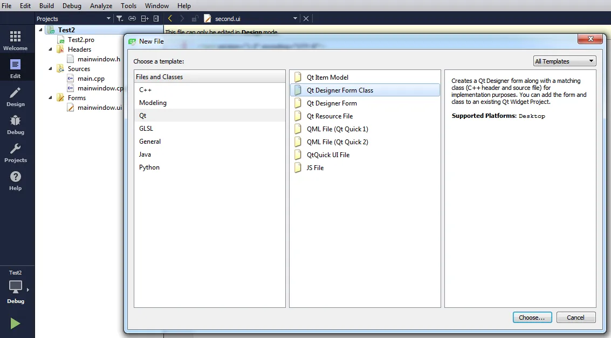Run the project with green play button
611x338 pixels.
pos(15,323)
